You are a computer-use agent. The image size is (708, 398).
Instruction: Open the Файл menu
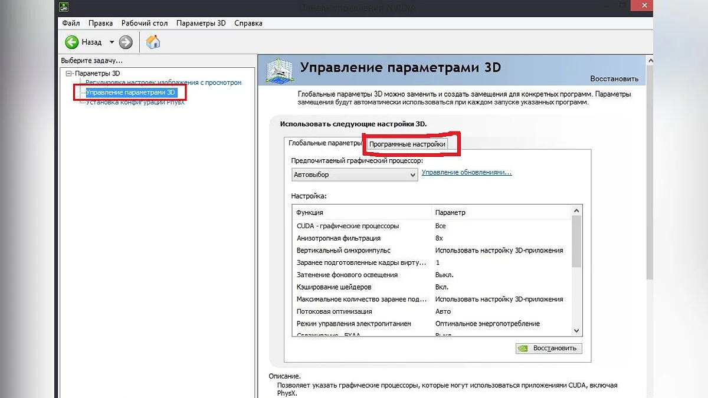click(x=71, y=23)
